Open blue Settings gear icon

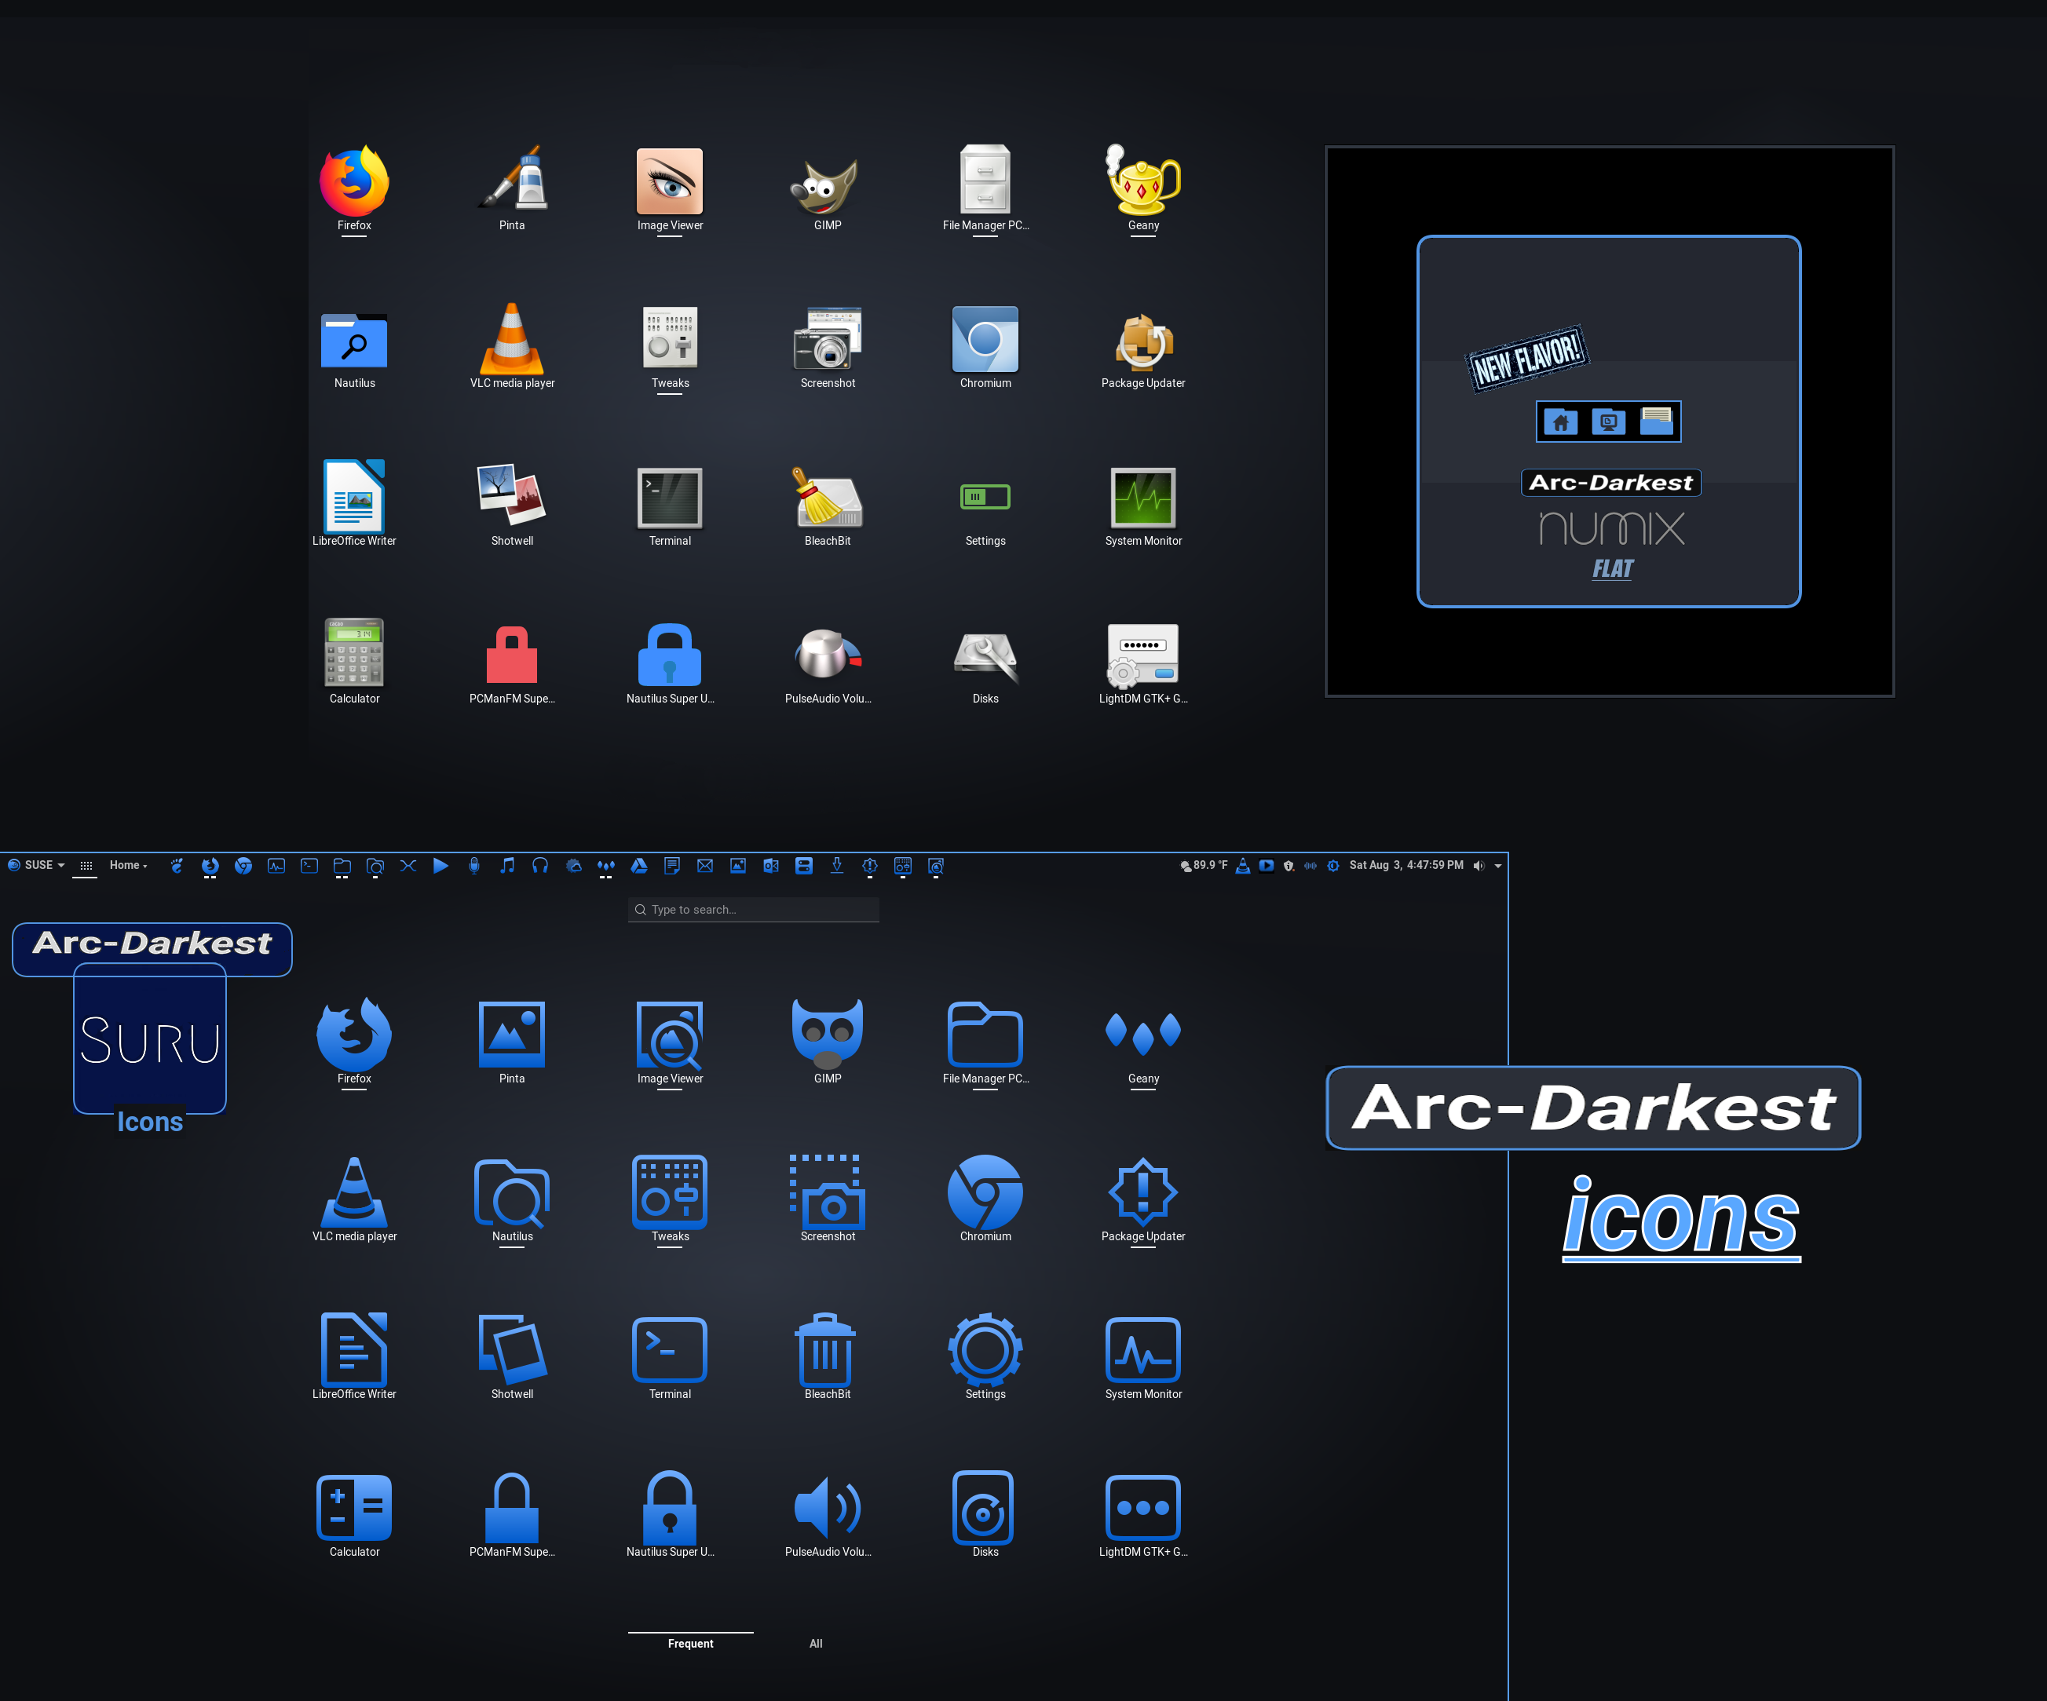click(x=985, y=1349)
